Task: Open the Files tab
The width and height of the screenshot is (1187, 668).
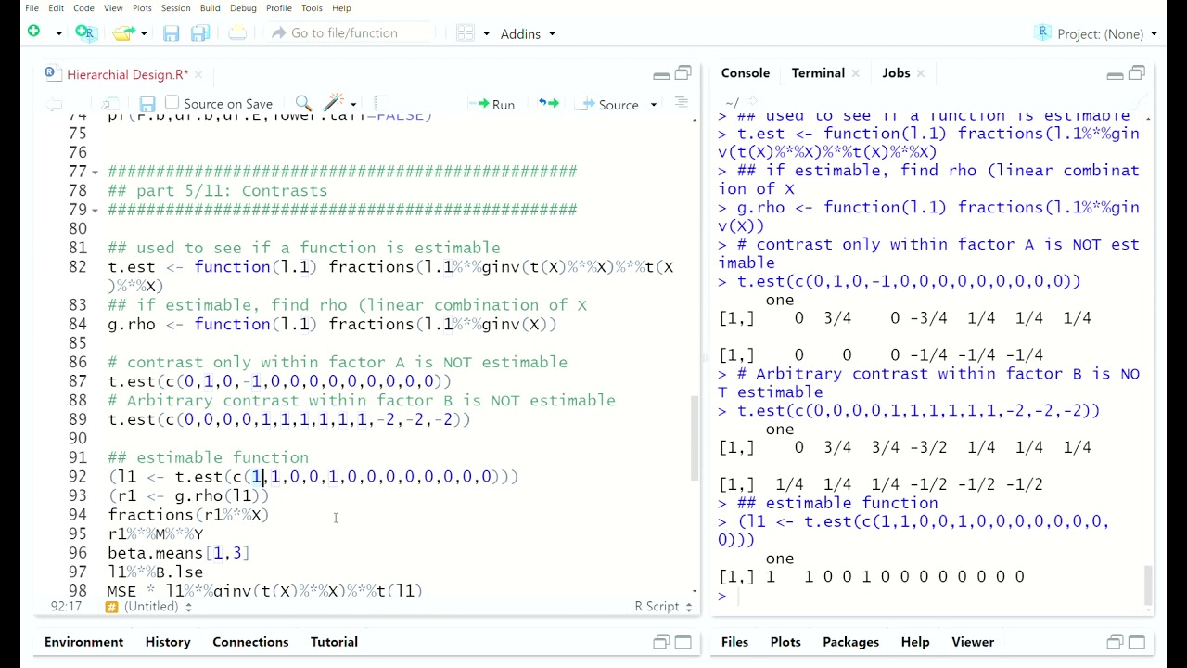Action: click(734, 642)
